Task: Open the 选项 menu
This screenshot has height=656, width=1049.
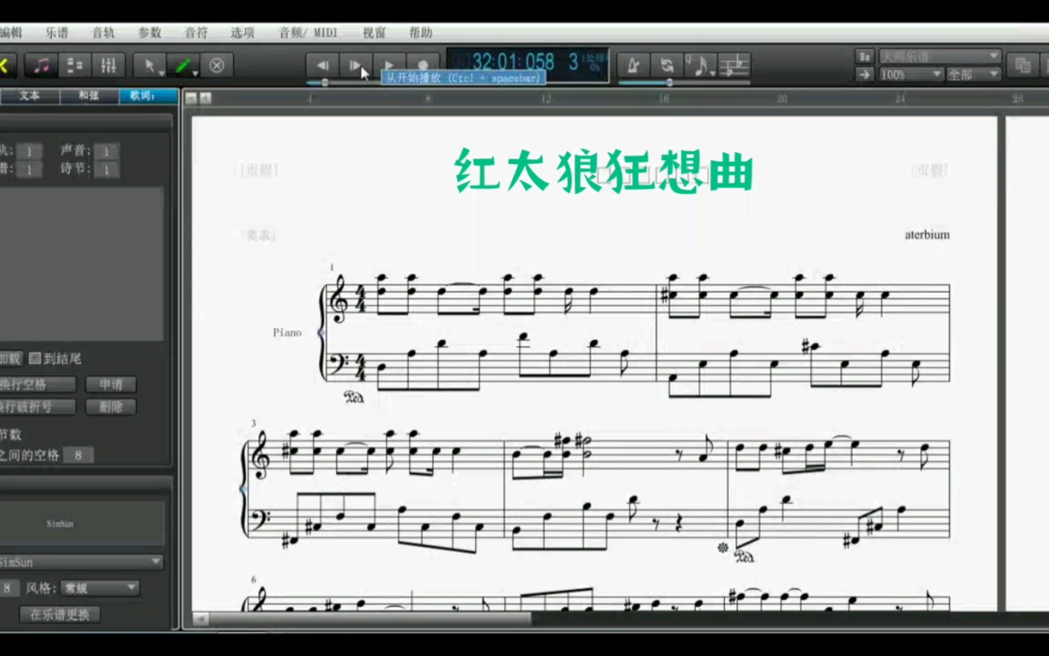Action: (x=242, y=33)
